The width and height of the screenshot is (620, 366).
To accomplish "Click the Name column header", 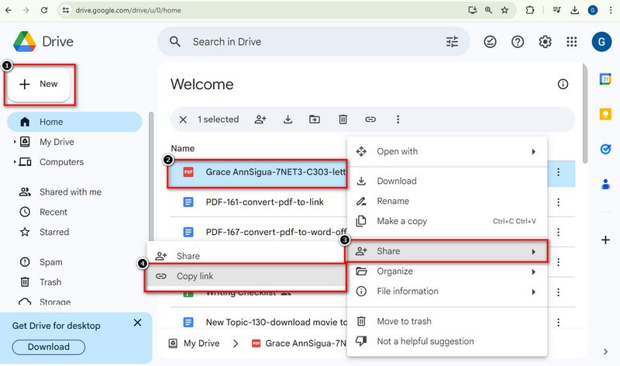I will click(x=183, y=148).
